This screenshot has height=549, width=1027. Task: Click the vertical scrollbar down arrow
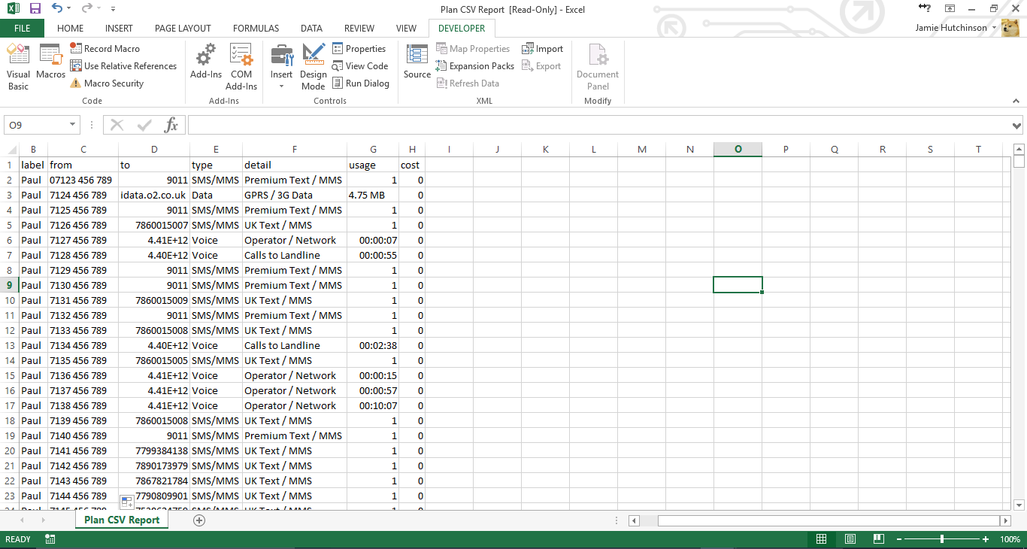click(x=1019, y=505)
